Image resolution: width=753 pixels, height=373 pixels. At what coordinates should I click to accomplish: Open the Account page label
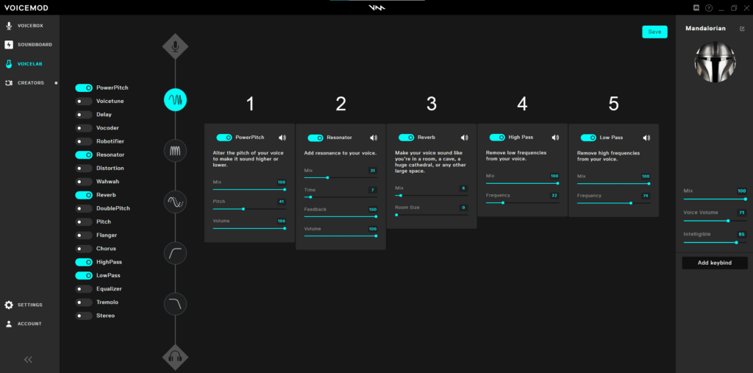coord(29,324)
